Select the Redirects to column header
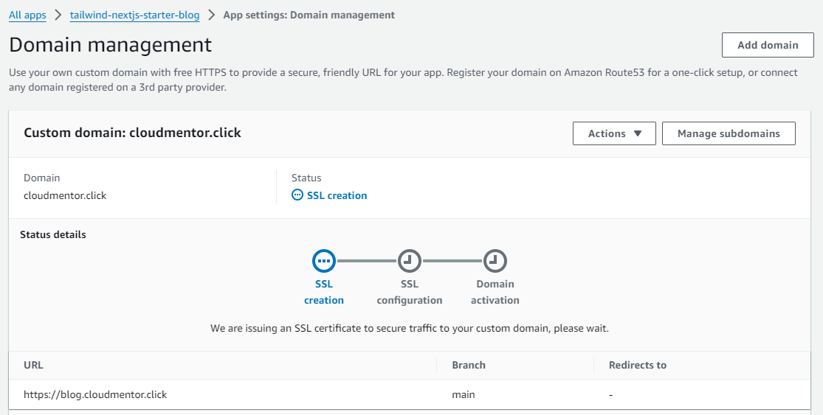Image resolution: width=823 pixels, height=415 pixels. (637, 365)
